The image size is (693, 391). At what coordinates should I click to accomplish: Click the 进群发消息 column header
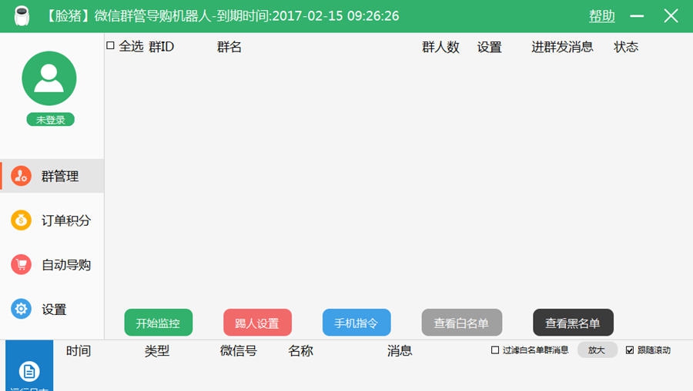(562, 47)
